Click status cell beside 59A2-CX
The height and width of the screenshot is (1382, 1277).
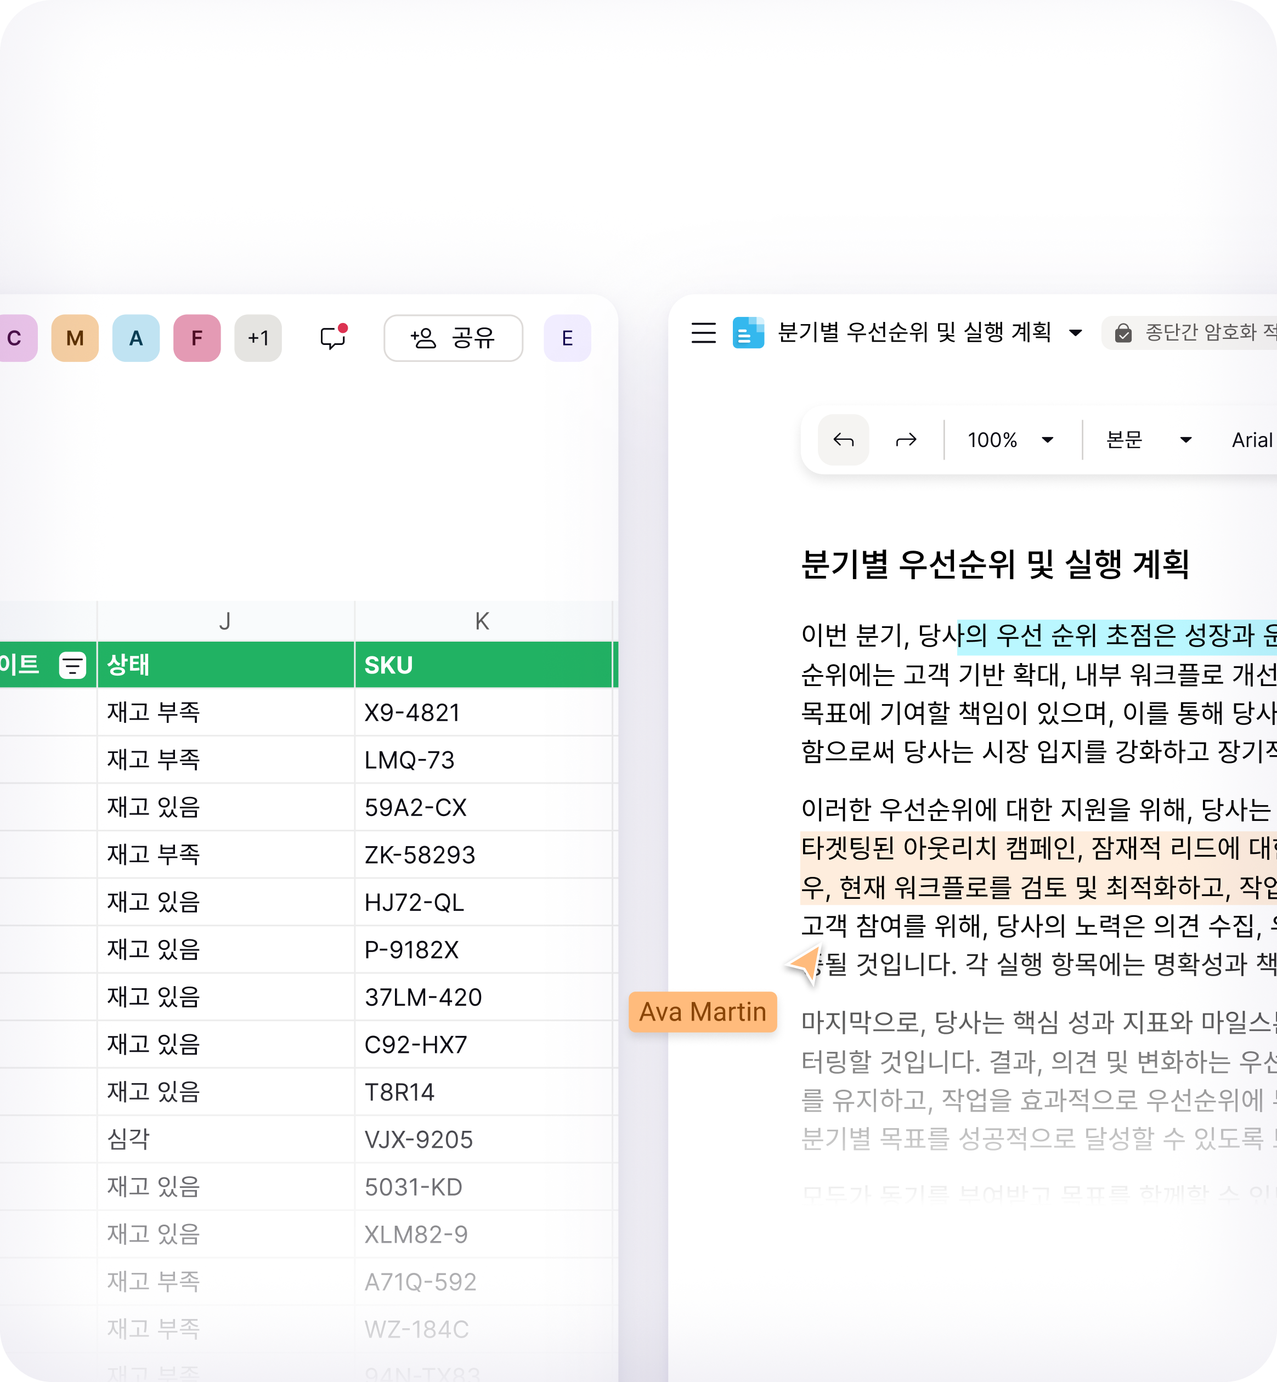[225, 807]
